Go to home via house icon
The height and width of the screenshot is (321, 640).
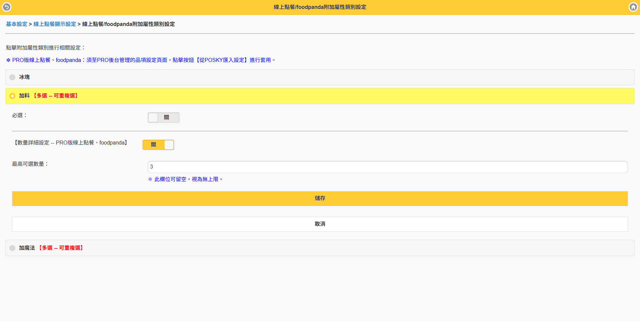click(x=633, y=7)
